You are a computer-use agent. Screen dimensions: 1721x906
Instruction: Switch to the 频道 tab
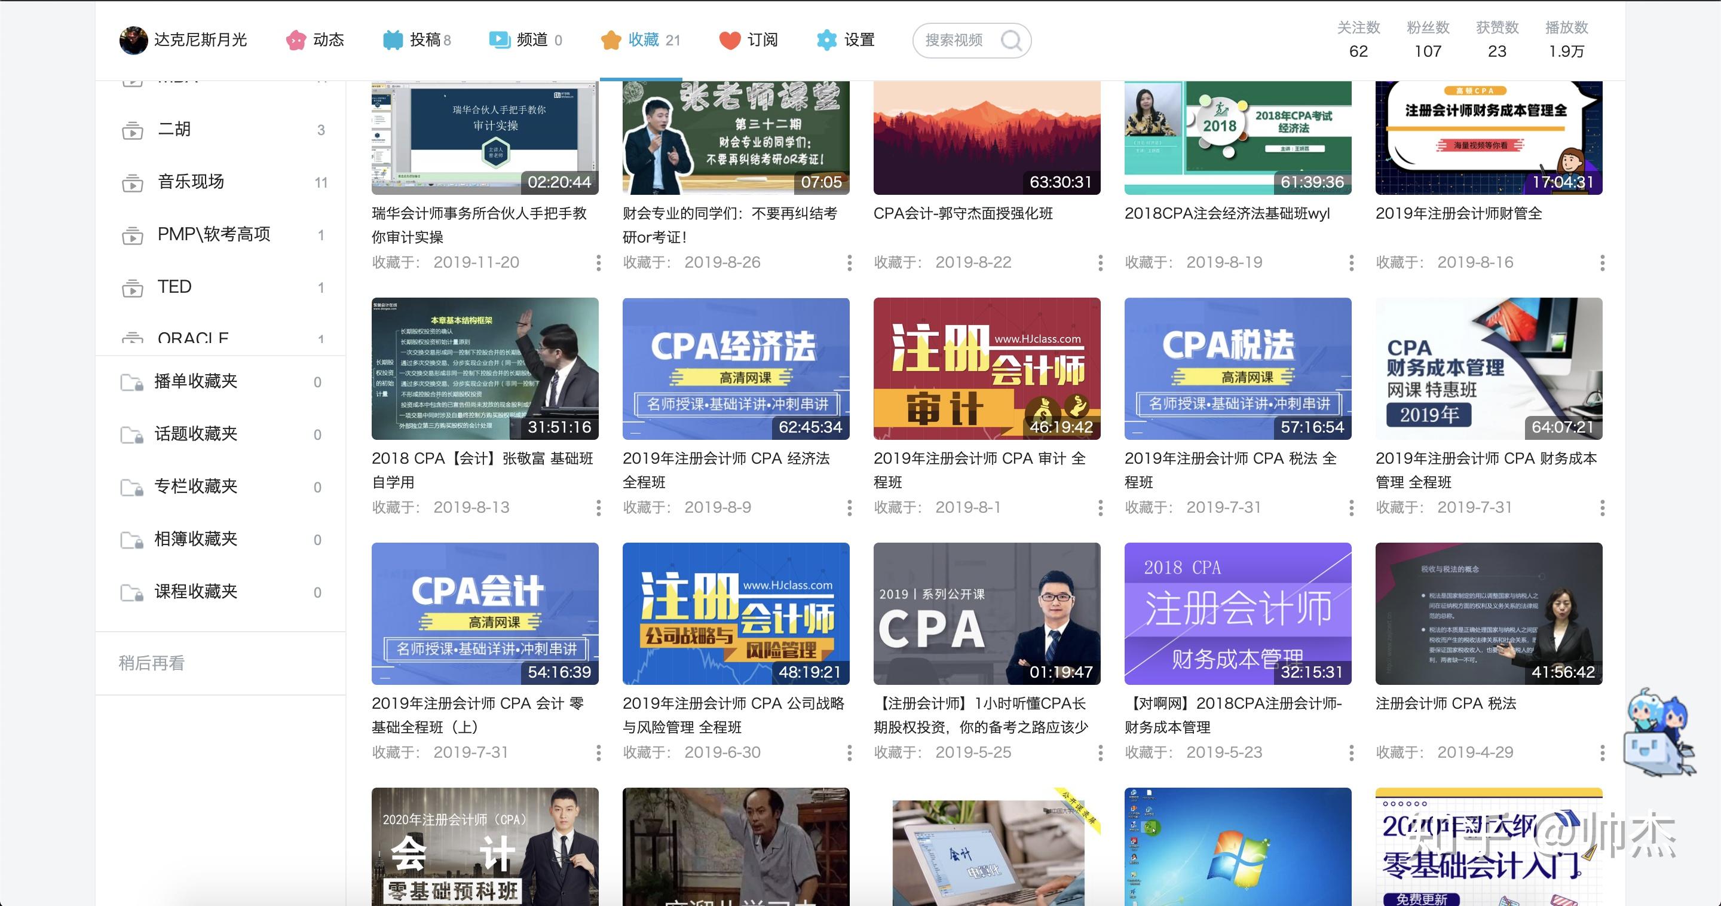coord(525,40)
